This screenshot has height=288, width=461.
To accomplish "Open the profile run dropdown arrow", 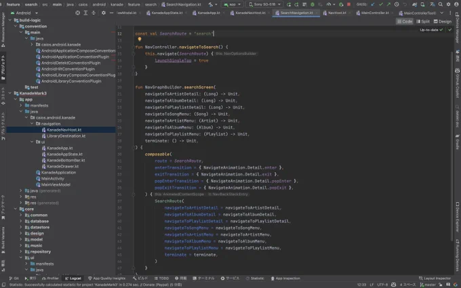I will 334,5.
